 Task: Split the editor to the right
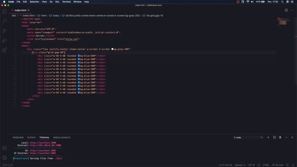point(286,10)
